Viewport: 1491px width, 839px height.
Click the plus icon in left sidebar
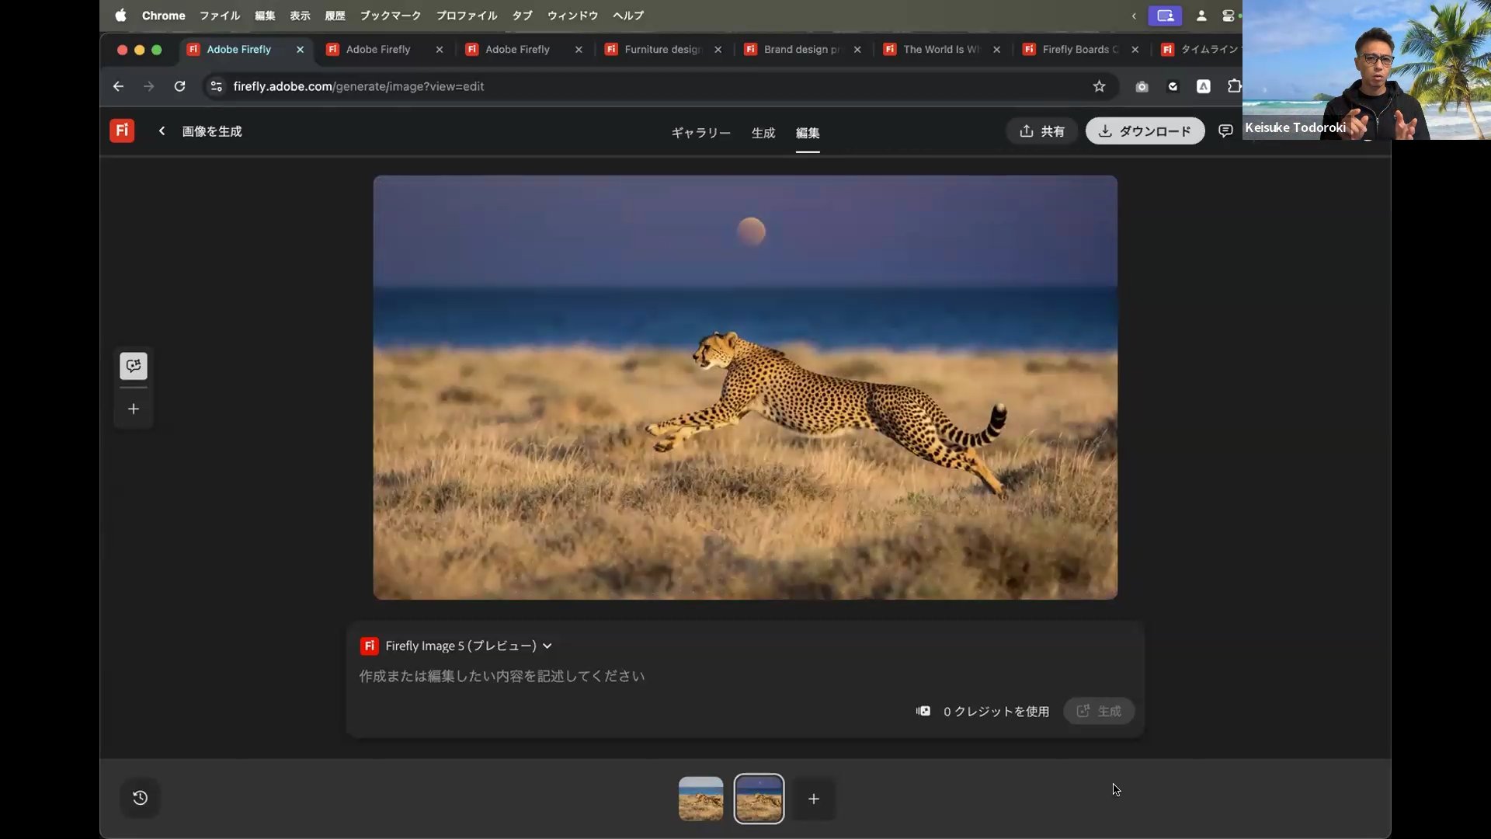[134, 409]
